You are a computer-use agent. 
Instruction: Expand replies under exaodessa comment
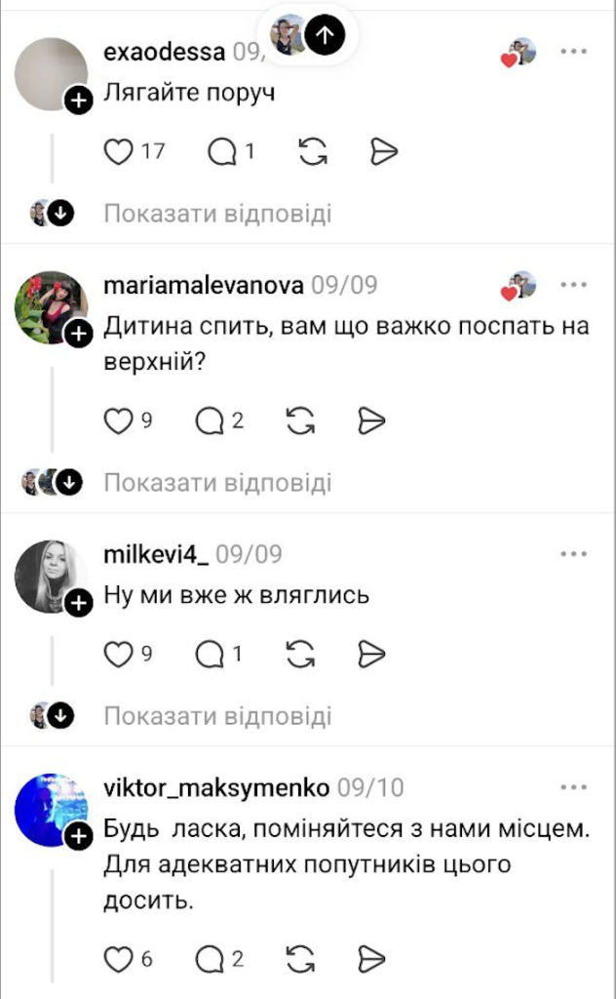tap(217, 214)
